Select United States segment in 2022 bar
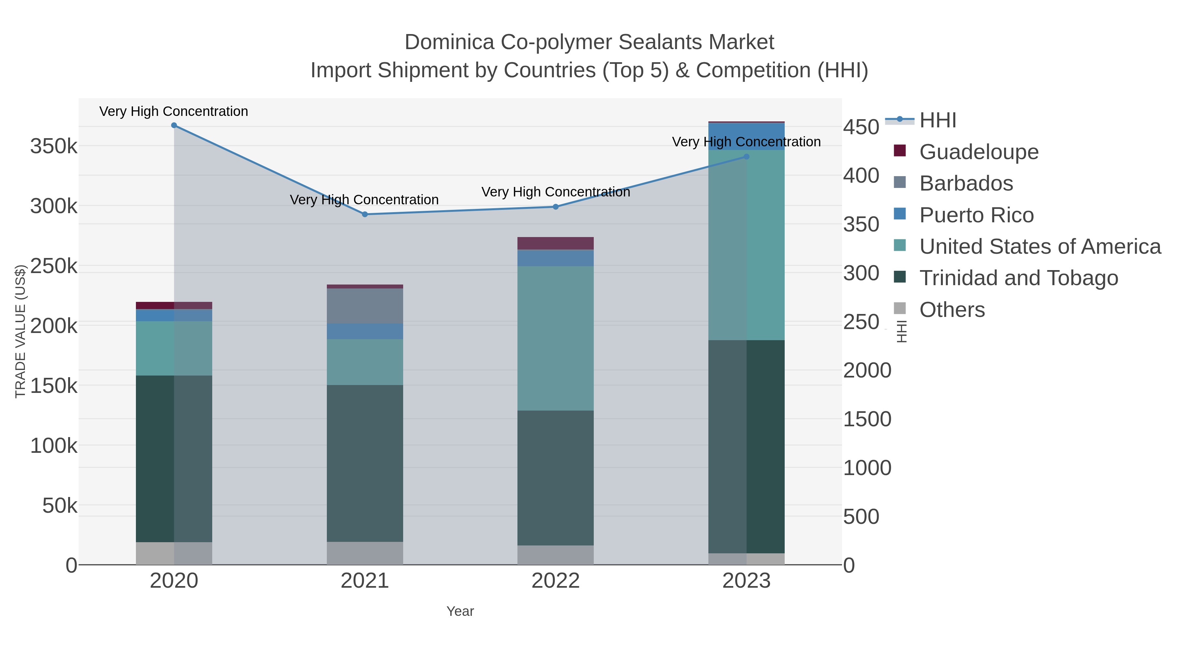1179x663 pixels. [556, 338]
